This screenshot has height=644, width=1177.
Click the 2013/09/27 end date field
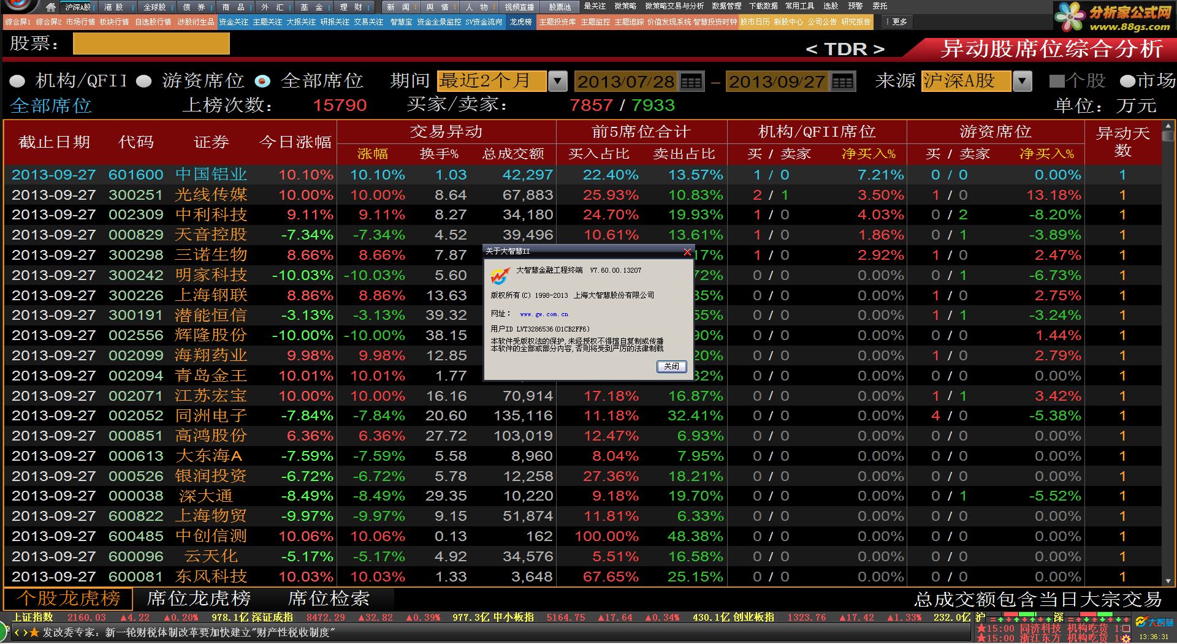coord(777,81)
